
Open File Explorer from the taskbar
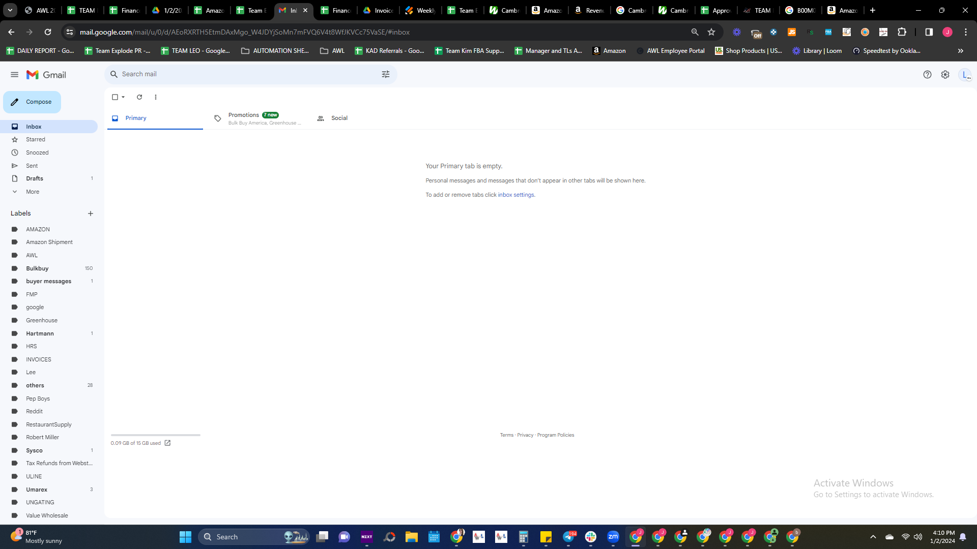click(x=411, y=537)
